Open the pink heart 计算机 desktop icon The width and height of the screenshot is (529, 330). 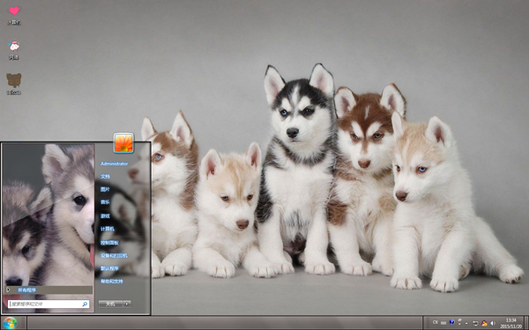[x=14, y=15]
